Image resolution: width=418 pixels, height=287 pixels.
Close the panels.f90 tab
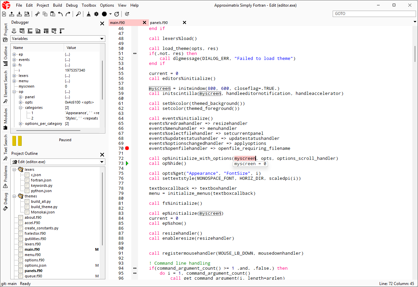[x=184, y=22]
